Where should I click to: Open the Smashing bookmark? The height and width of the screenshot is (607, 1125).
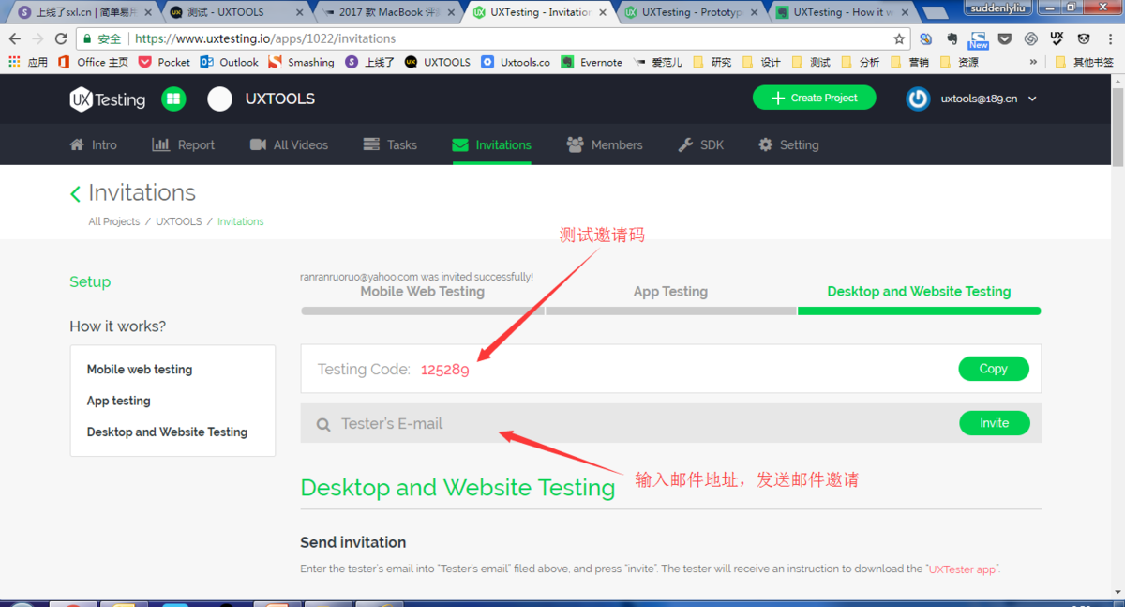pos(301,62)
